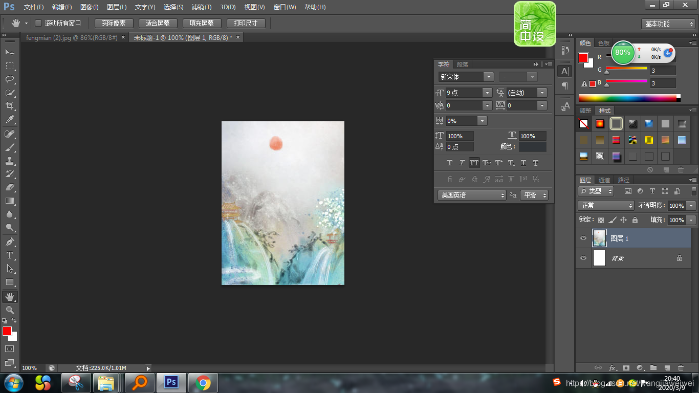
Task: Open 滤镜(T) menu
Action: coord(202,7)
